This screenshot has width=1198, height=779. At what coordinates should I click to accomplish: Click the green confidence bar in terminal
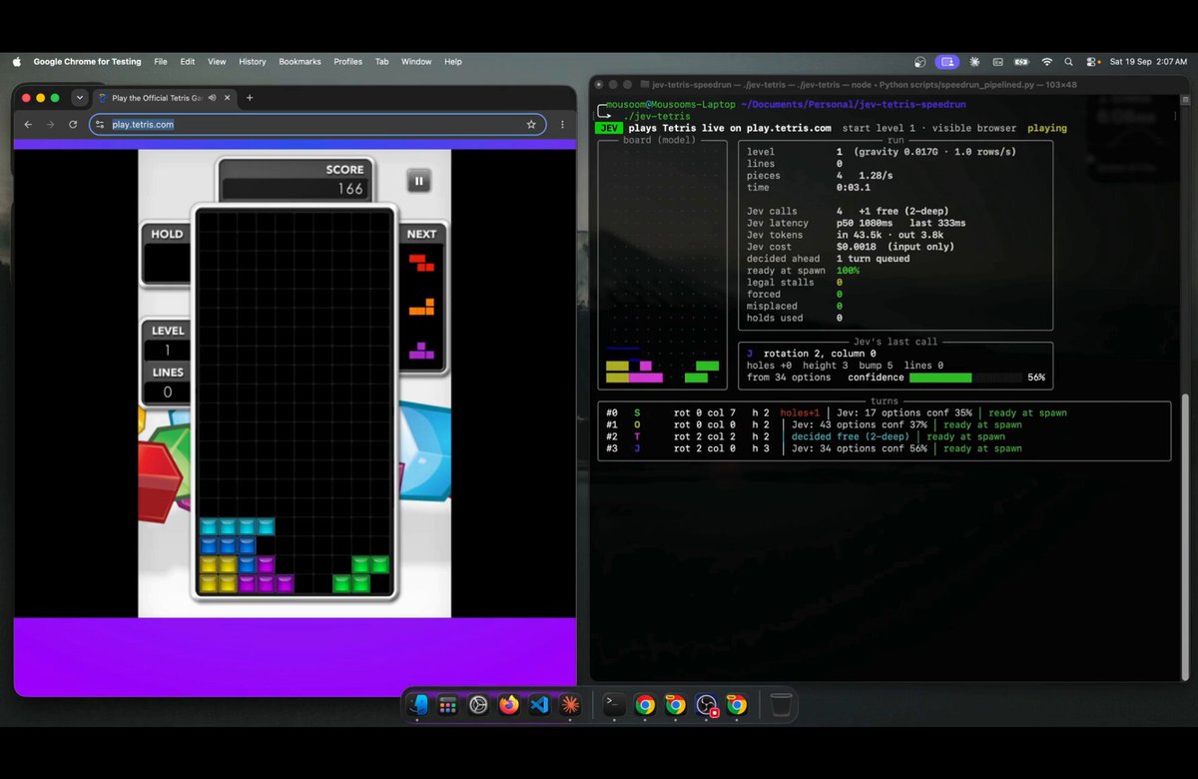[940, 378]
